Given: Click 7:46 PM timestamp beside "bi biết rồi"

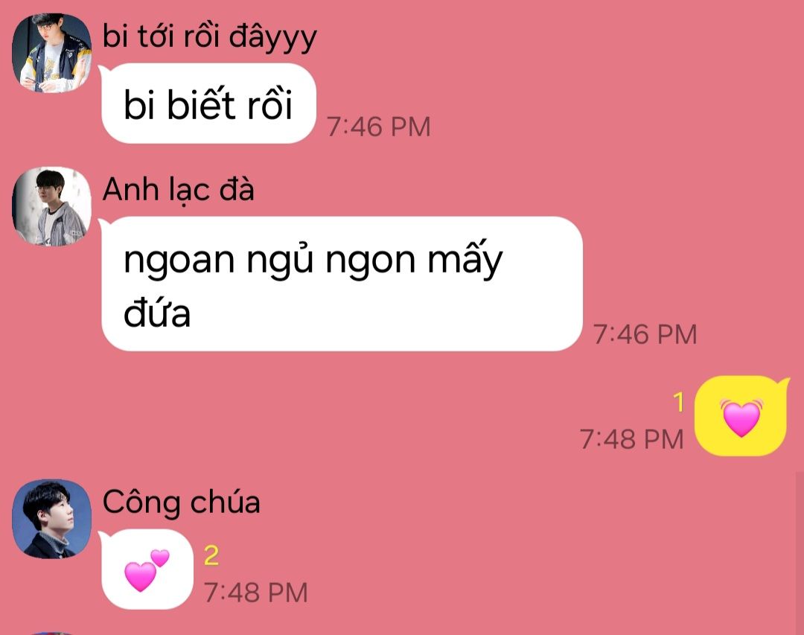Looking at the screenshot, I should tap(379, 127).
